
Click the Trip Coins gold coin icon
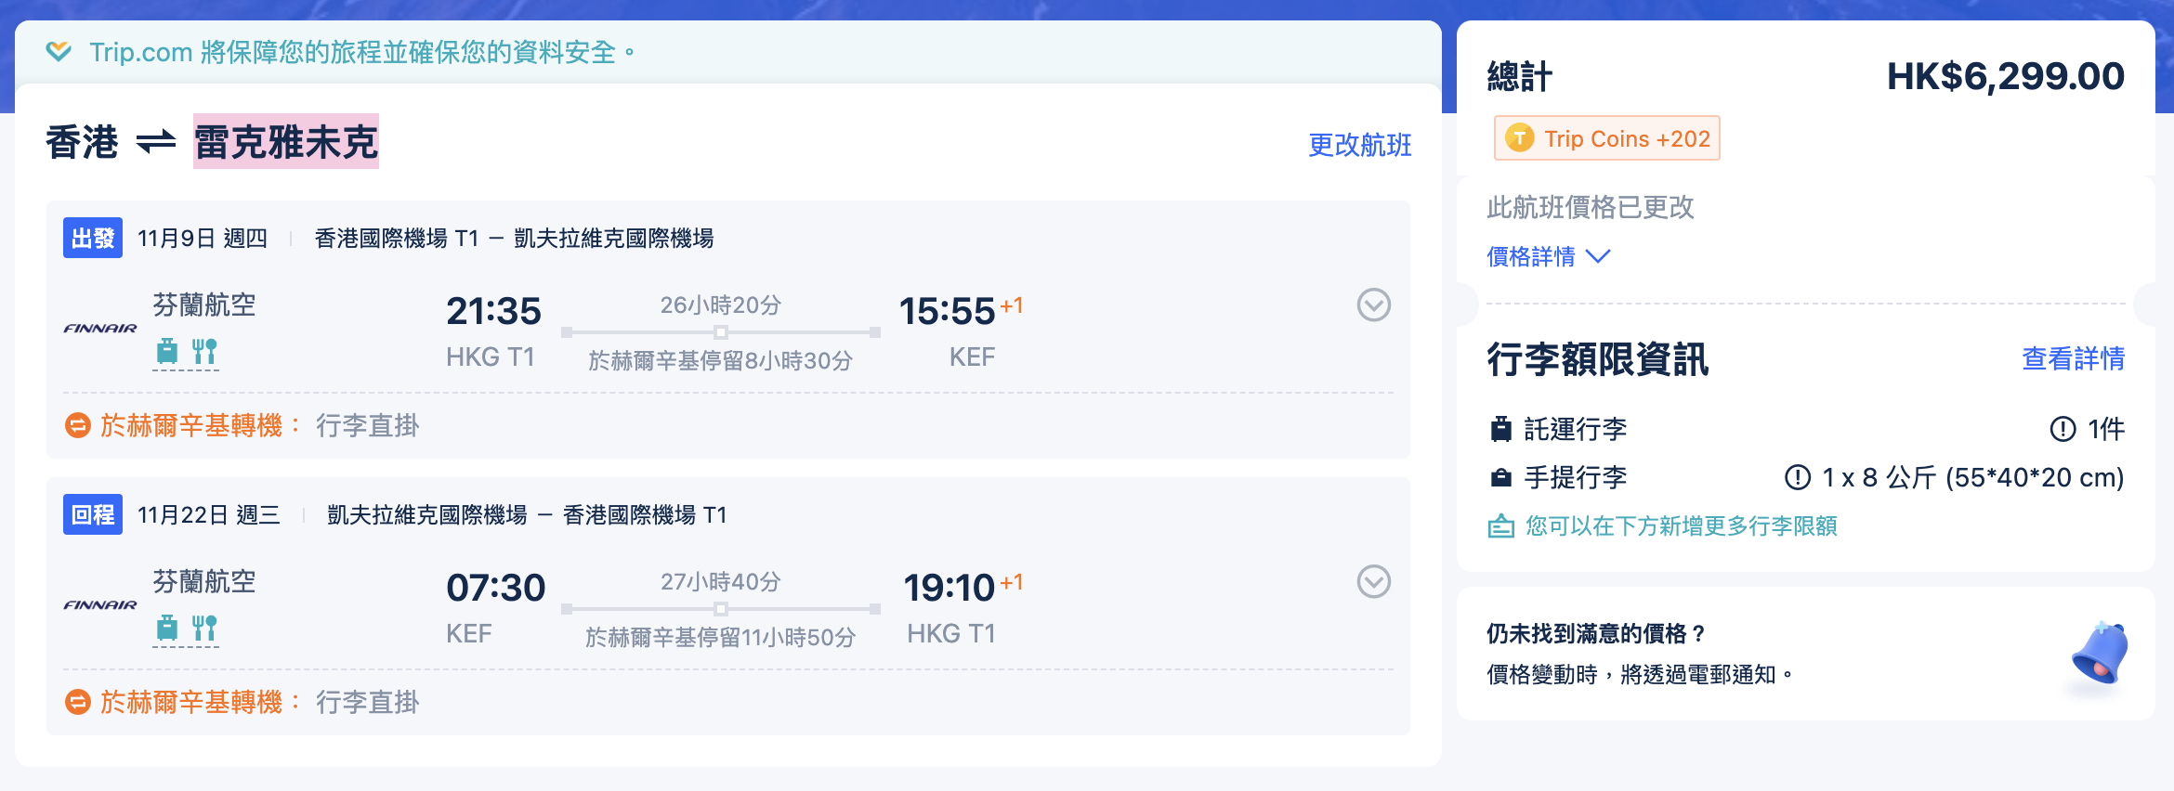[1519, 138]
